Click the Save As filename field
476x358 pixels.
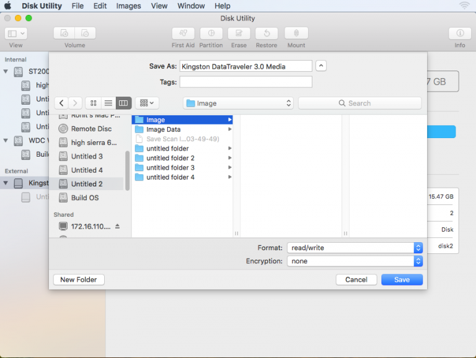pos(245,66)
